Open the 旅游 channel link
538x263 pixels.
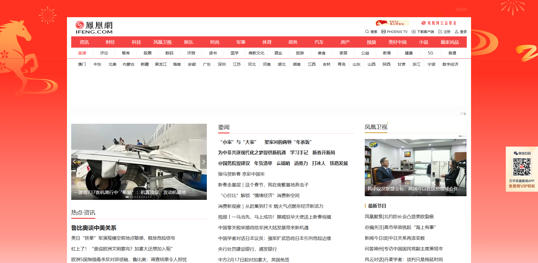pos(300,53)
